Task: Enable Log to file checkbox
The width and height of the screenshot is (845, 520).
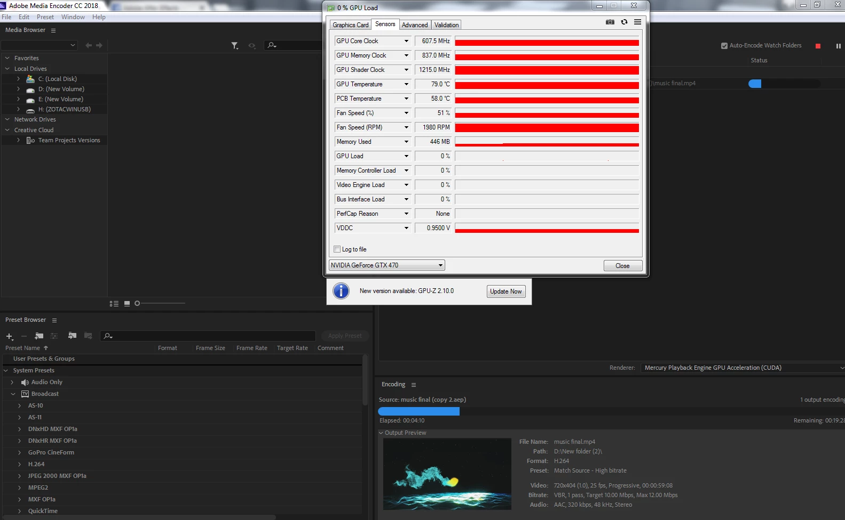Action: click(x=337, y=249)
